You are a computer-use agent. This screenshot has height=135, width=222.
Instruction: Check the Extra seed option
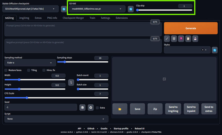(97, 108)
